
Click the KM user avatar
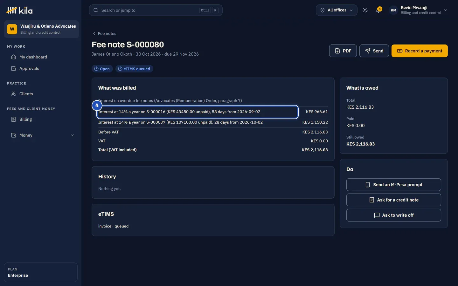393,10
